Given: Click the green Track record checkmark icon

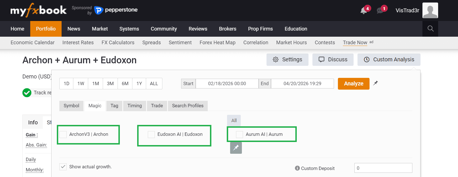Looking at the screenshot, I should click(x=27, y=93).
